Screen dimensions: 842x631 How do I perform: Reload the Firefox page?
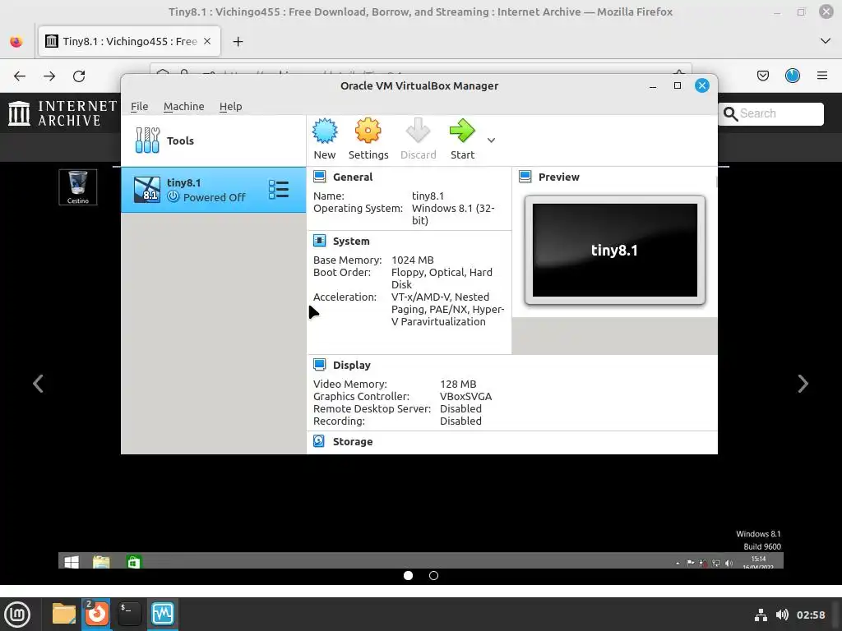79,76
